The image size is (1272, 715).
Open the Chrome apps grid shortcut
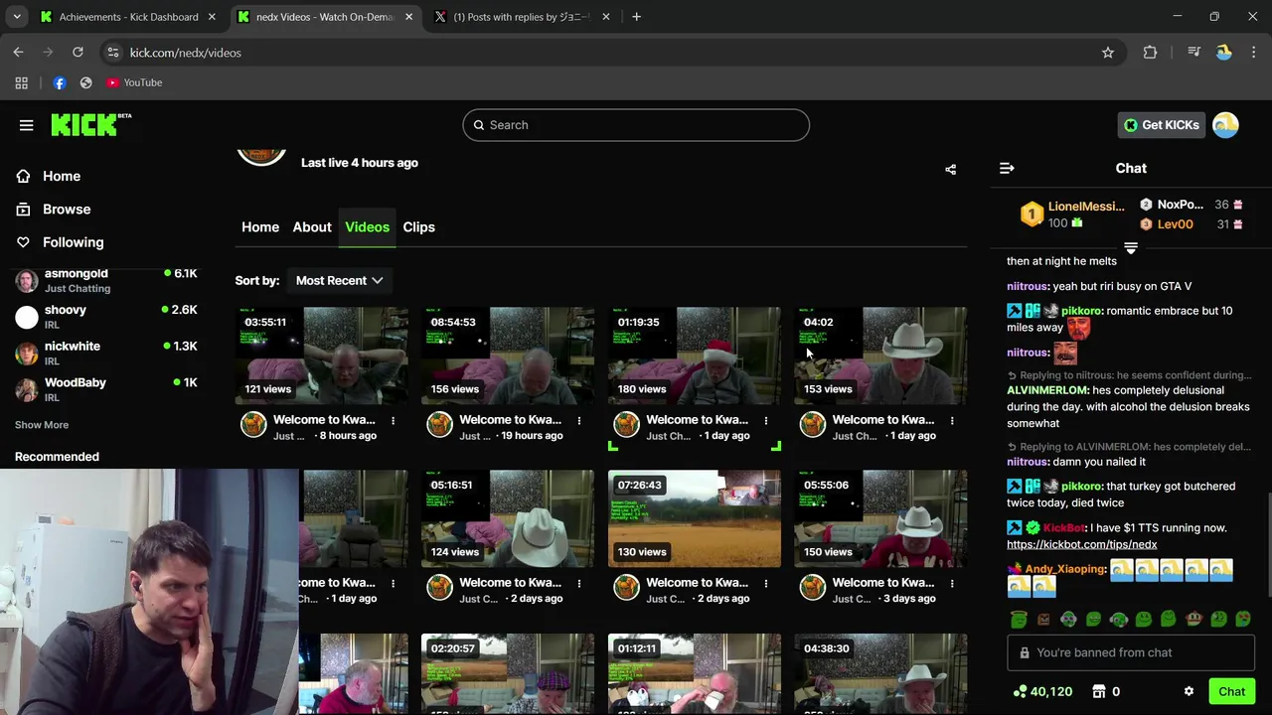22,82
